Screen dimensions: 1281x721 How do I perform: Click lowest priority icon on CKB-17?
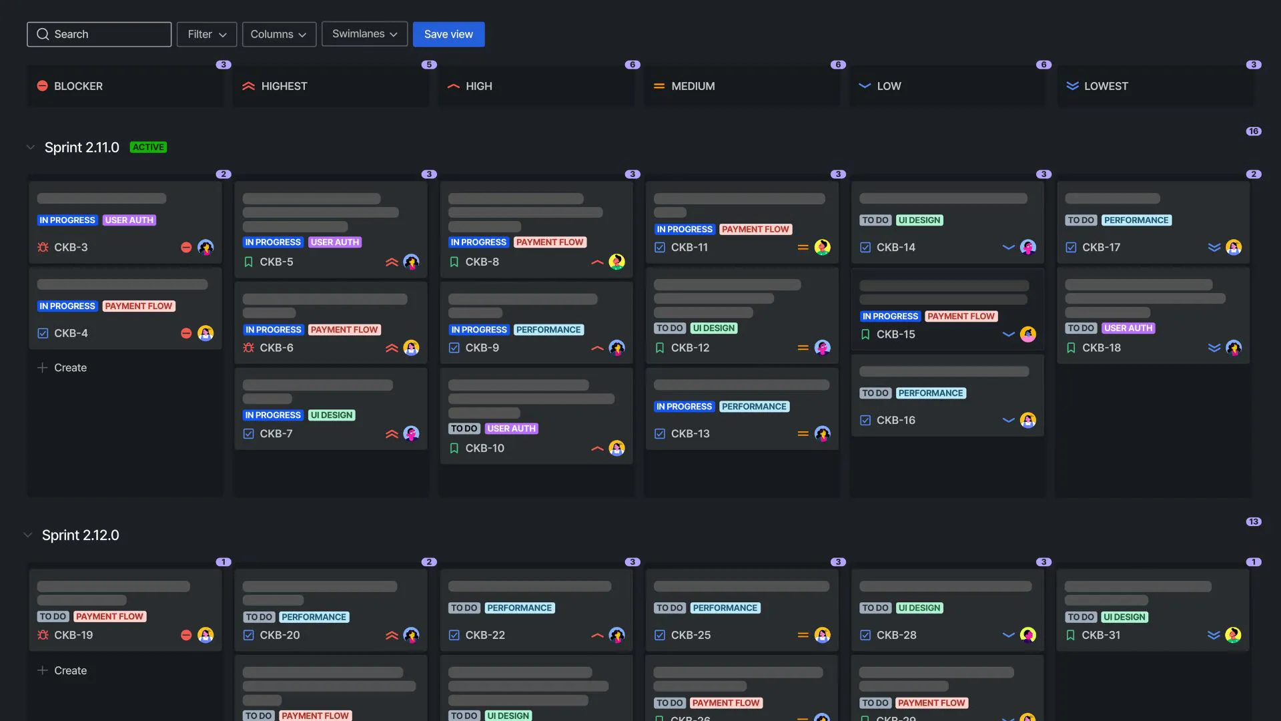tap(1214, 247)
